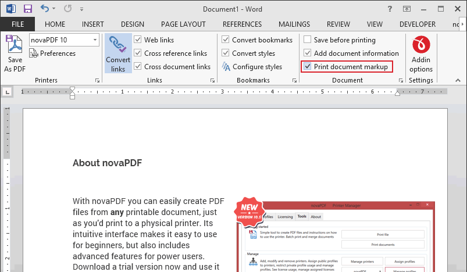Click the Redo repeat icon
Image resolution: width=467 pixels, height=272 pixels.
[x=68, y=9]
